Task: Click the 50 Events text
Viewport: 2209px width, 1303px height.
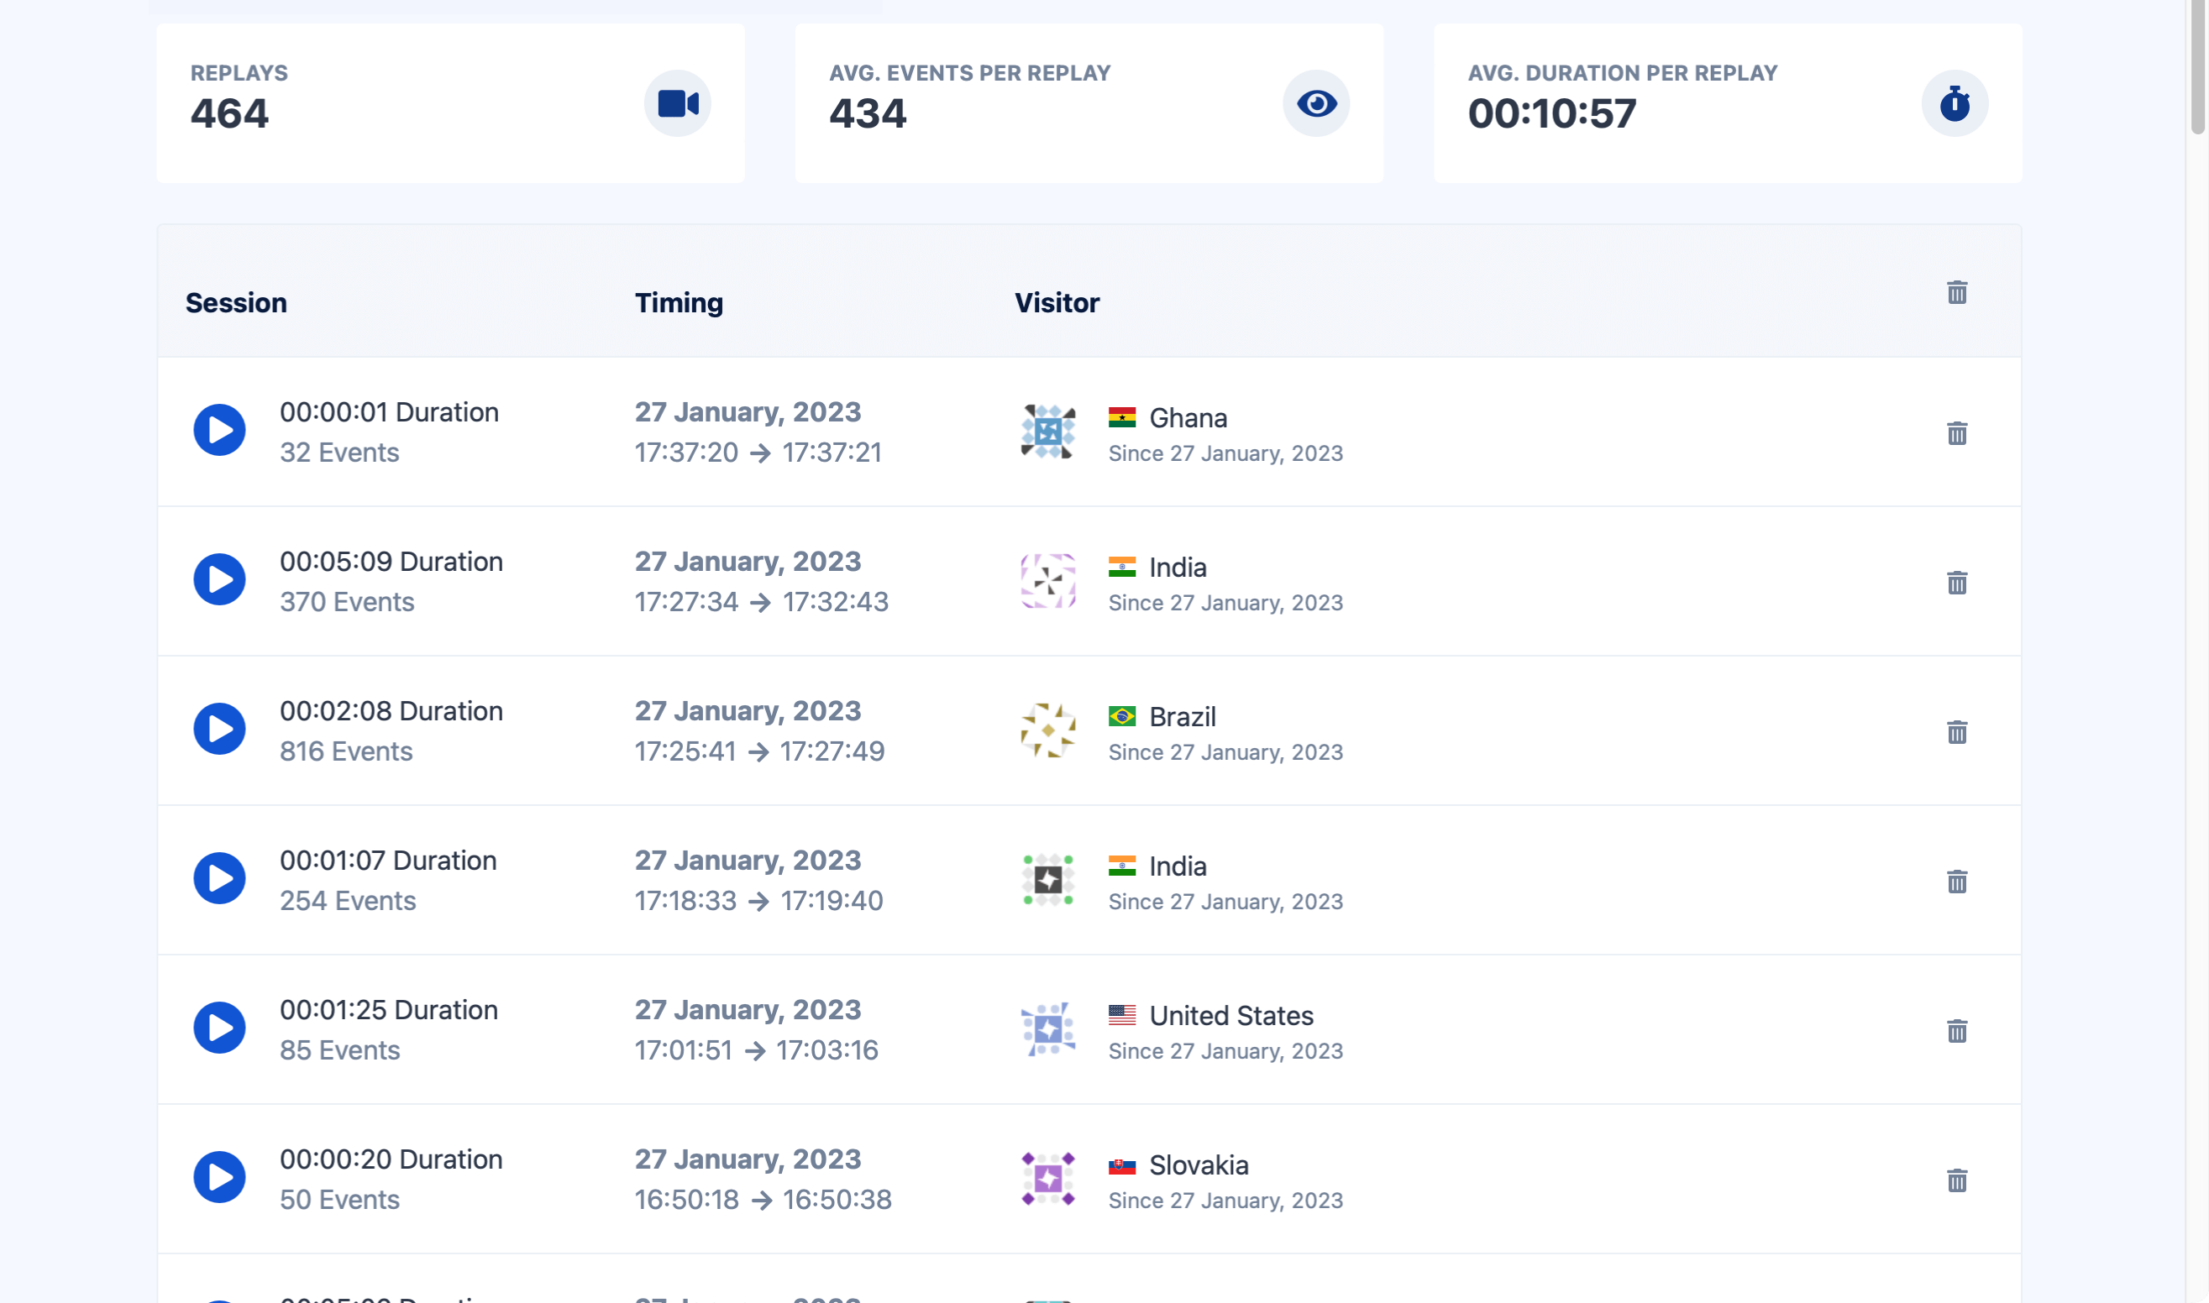Action: [x=340, y=1199]
